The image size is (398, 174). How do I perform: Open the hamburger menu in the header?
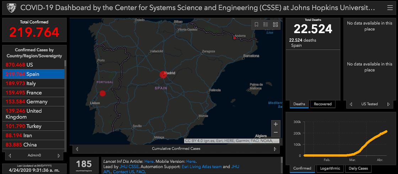tap(390, 7)
